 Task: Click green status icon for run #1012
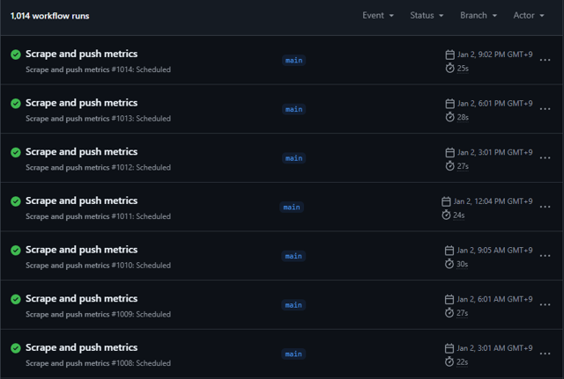(16, 152)
